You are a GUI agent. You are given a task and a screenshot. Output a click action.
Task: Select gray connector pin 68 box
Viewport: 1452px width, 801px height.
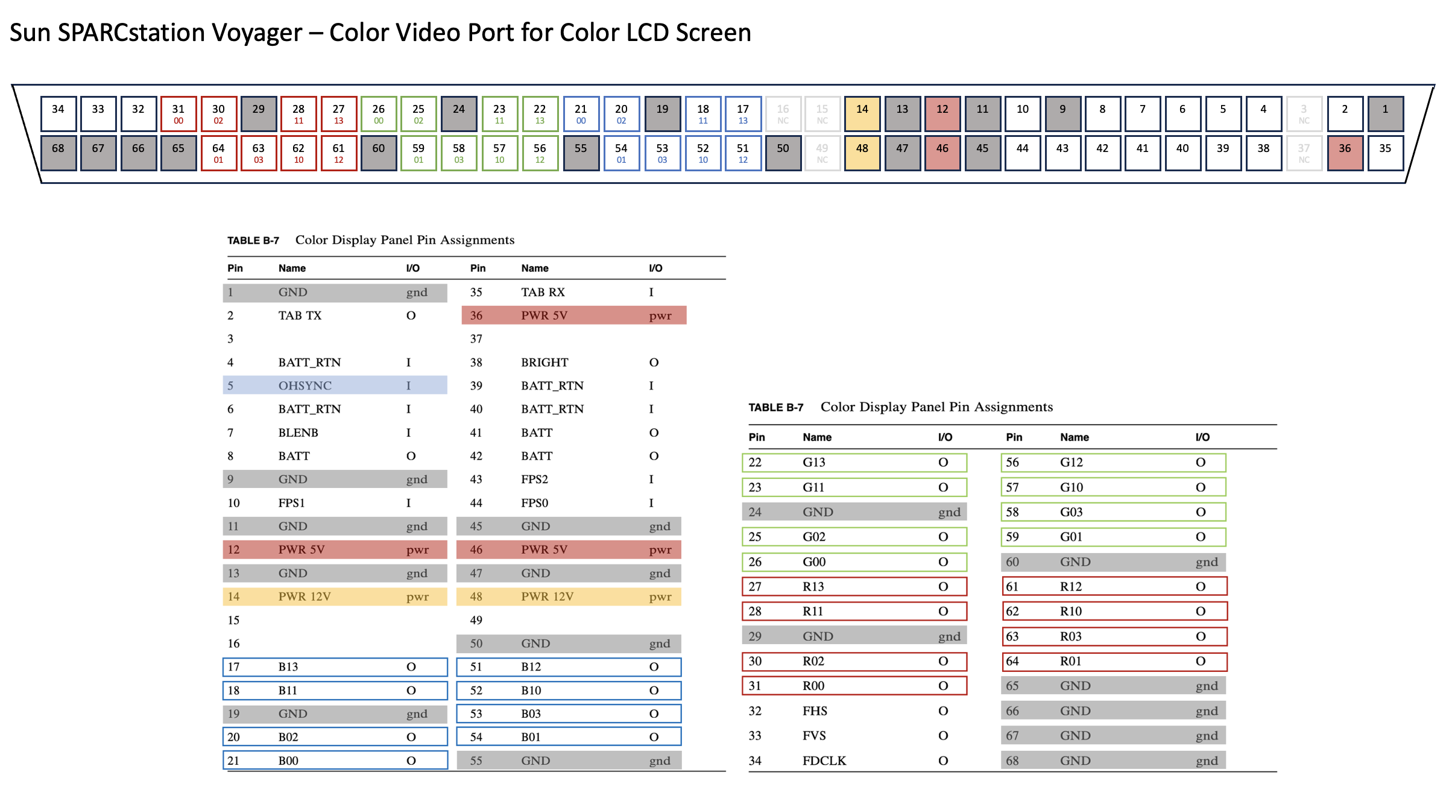58,153
